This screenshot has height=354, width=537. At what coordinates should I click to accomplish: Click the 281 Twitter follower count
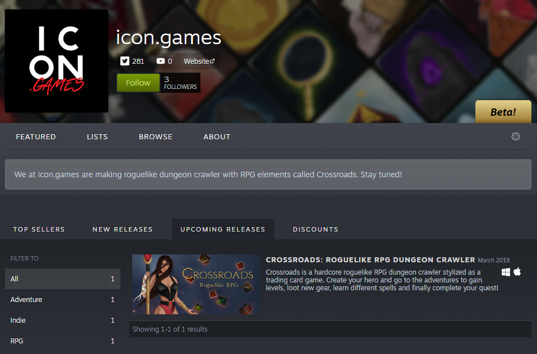(x=138, y=61)
